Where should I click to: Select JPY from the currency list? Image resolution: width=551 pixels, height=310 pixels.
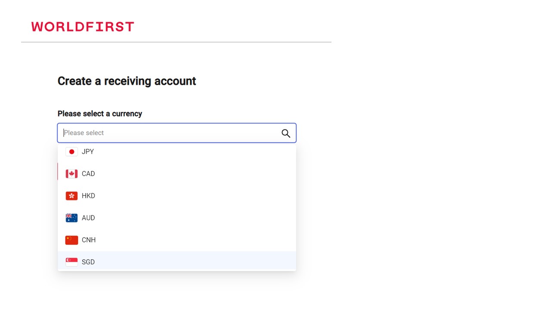pos(88,152)
